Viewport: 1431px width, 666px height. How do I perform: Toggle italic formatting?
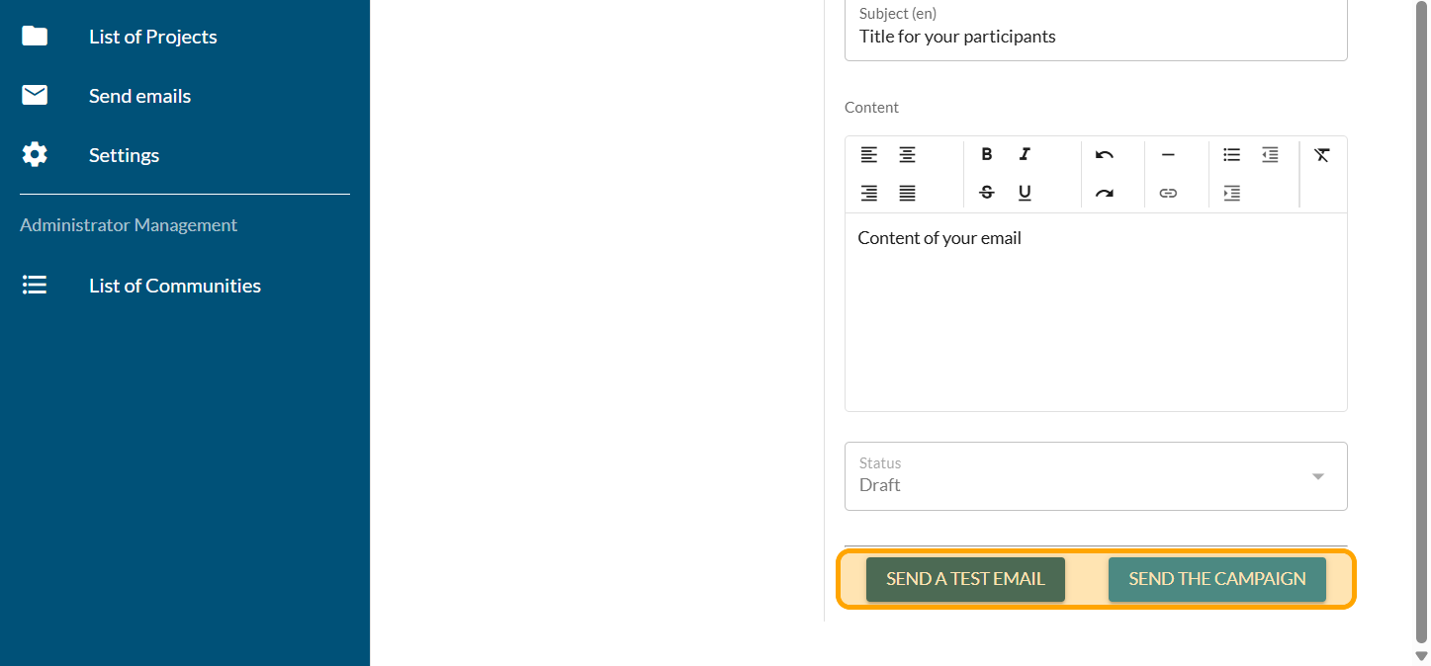click(x=1025, y=155)
